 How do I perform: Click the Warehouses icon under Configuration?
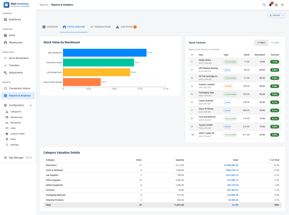point(7,117)
